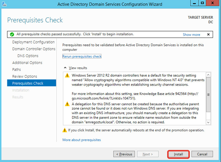The image size is (221, 162).
Task: Click warning icon beside reboot notice
Action: 65,130
